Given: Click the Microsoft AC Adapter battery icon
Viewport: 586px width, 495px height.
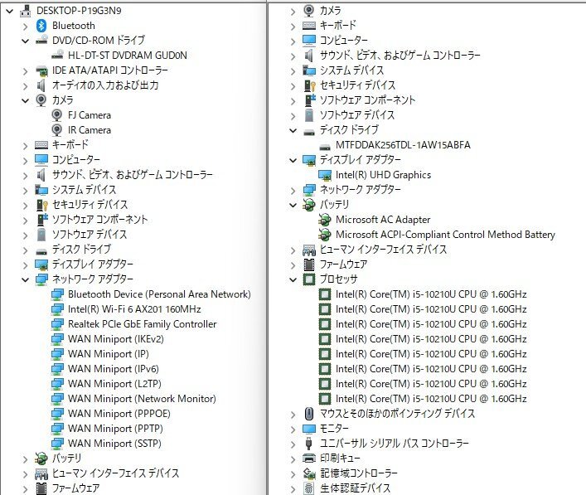Looking at the screenshot, I should 324,220.
